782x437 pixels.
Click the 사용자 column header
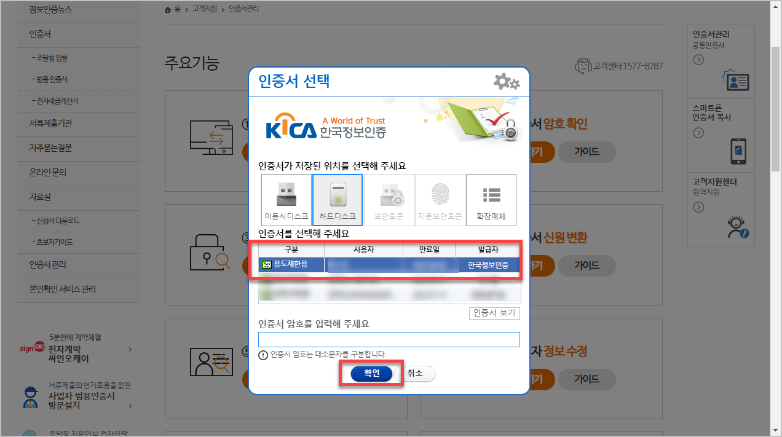pyautogui.click(x=363, y=250)
